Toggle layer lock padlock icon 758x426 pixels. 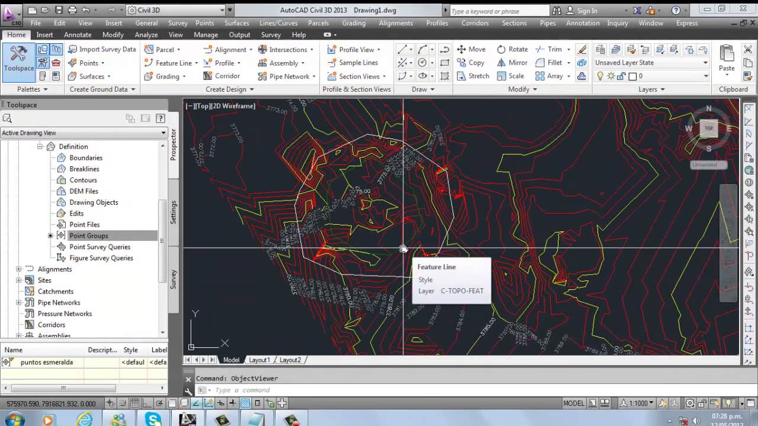[621, 76]
